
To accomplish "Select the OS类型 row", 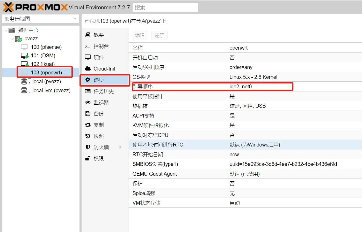I will (x=245, y=77).
